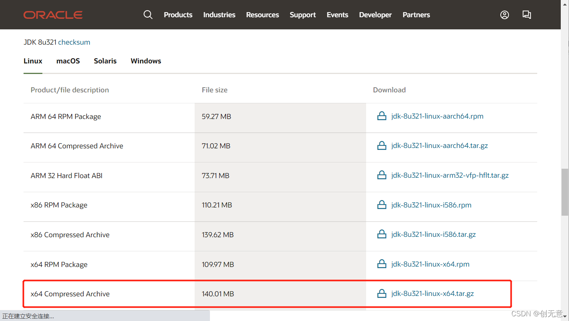Click lock icon for arm32-vfp-hflt download
This screenshot has height=321, width=569.
[x=382, y=175]
